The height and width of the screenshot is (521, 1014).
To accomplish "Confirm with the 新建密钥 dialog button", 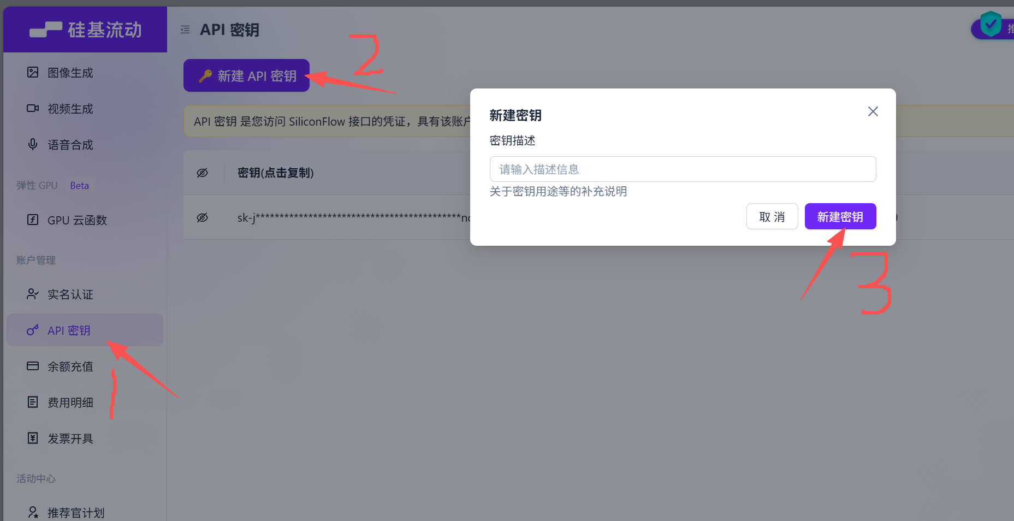I will 840,216.
